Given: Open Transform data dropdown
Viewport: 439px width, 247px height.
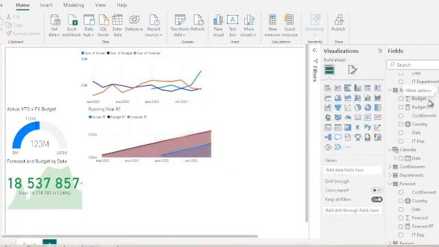Looking at the screenshot, I should [x=180, y=25].
